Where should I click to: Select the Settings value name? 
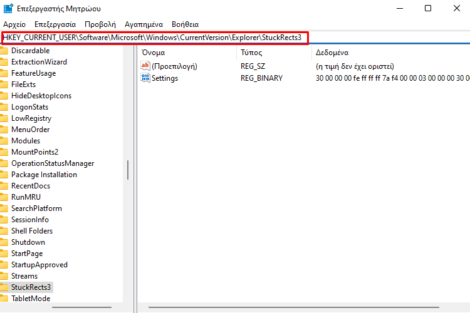pos(165,78)
